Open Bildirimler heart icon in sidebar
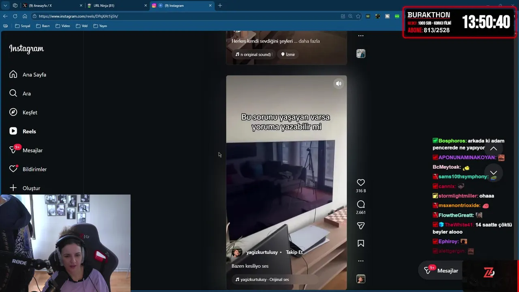519x292 pixels. pyautogui.click(x=13, y=169)
